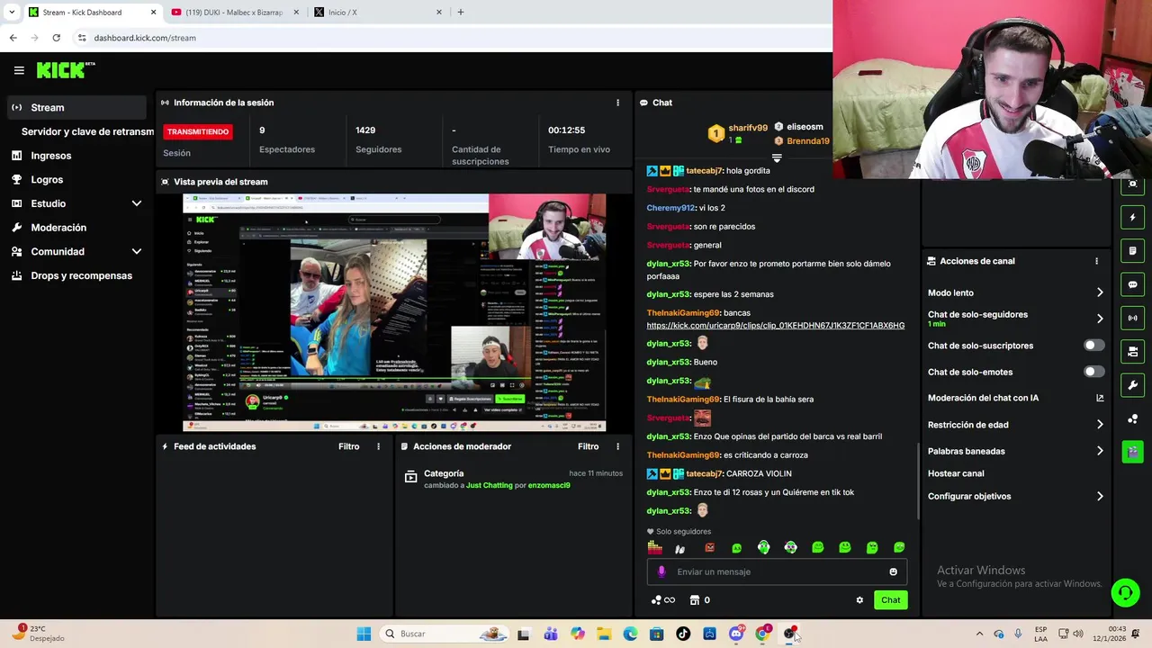Open Modo lento settings arrow
Screen dimensions: 1152x648
1100,292
